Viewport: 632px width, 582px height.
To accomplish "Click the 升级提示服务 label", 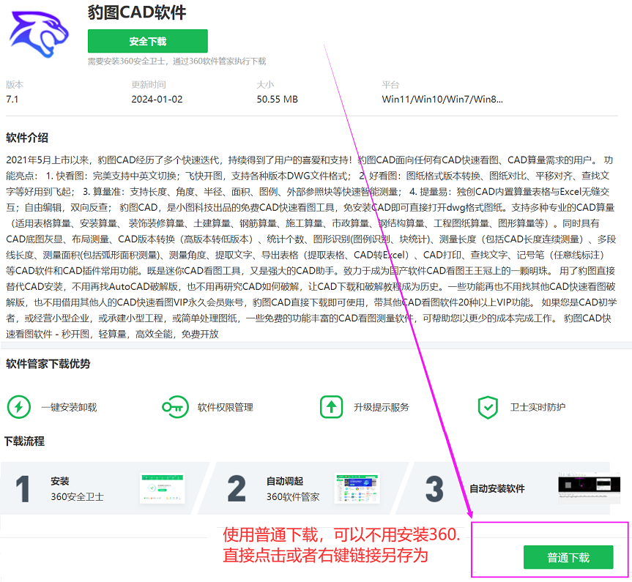I will tap(382, 408).
